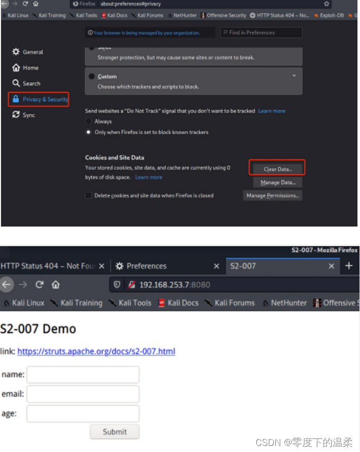
Task: Click the back arrow in the S2-007 window
Action: tap(6, 284)
